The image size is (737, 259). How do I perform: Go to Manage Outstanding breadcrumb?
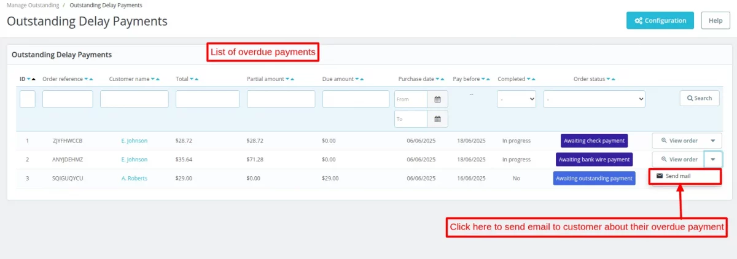(33, 5)
